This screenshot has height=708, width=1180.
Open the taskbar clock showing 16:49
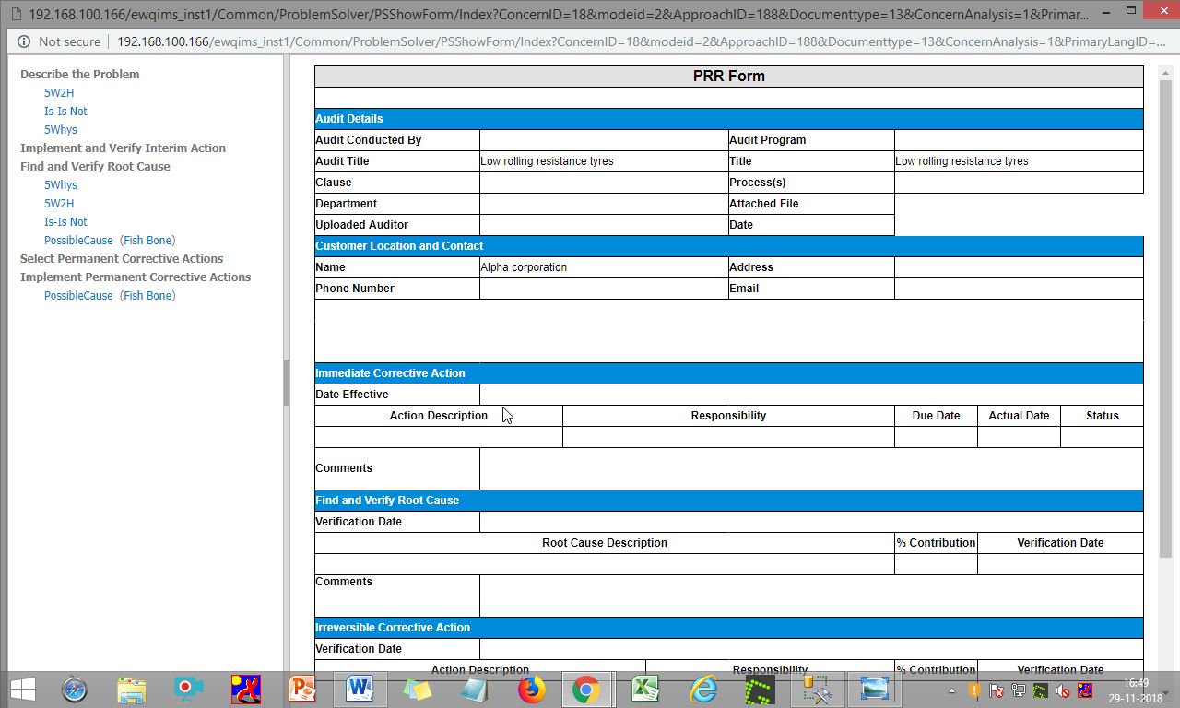point(1136,690)
